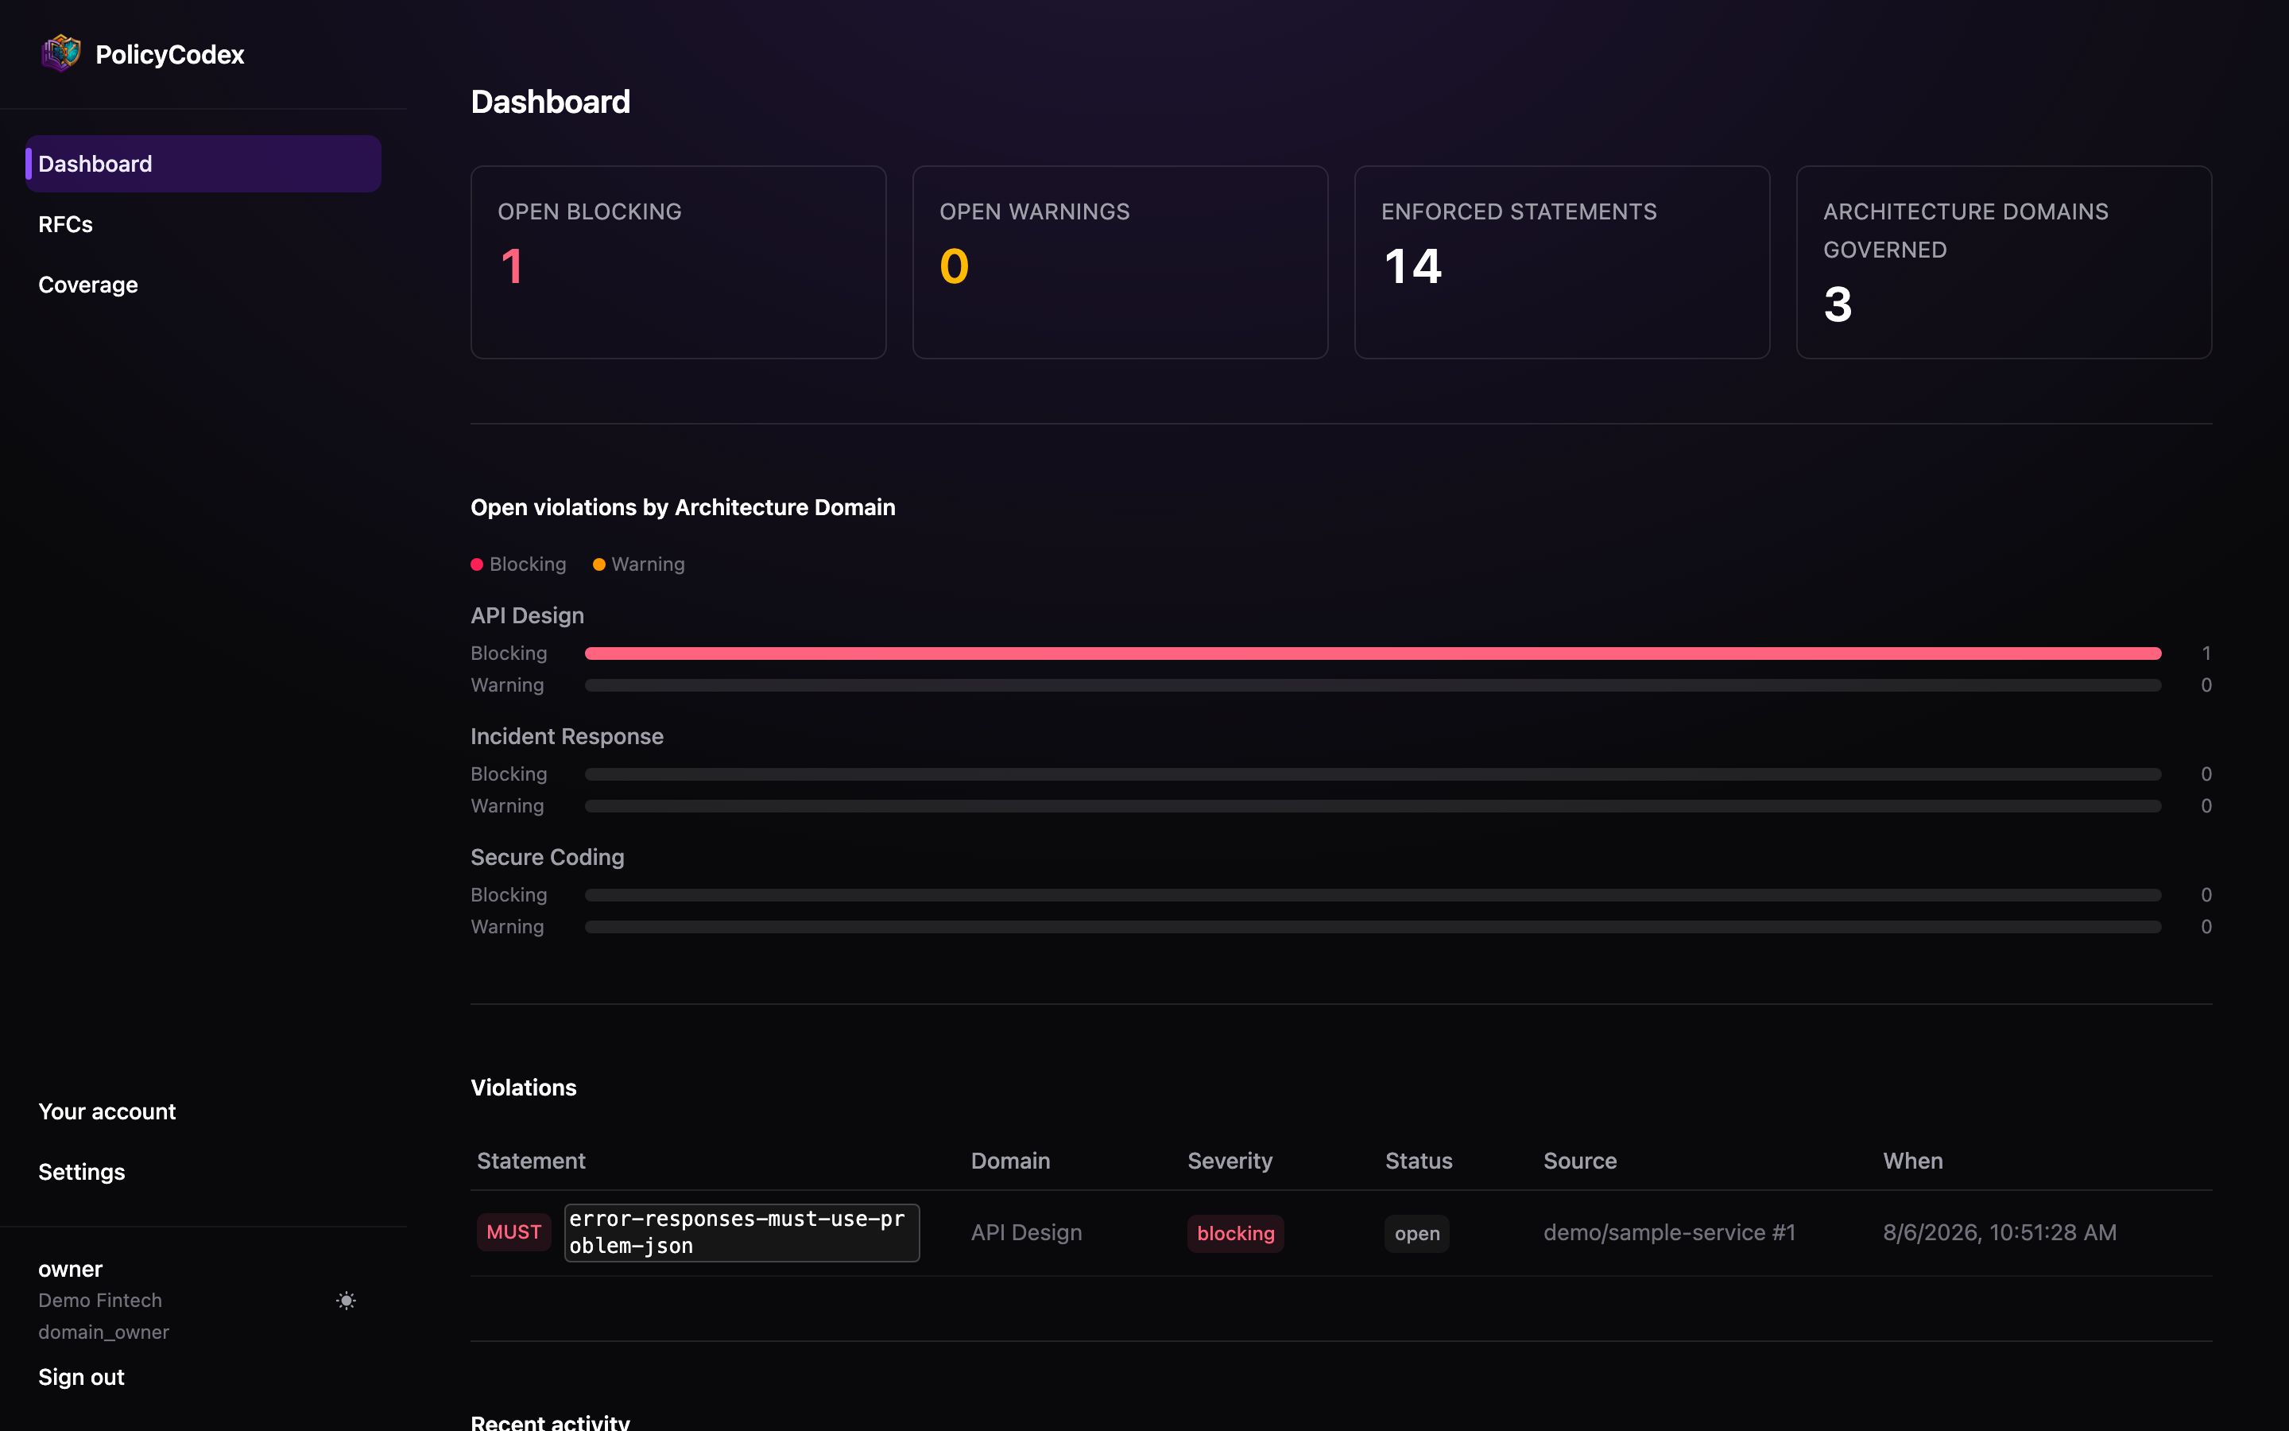Click the open status badge
The height and width of the screenshot is (1431, 2289).
[1417, 1233]
